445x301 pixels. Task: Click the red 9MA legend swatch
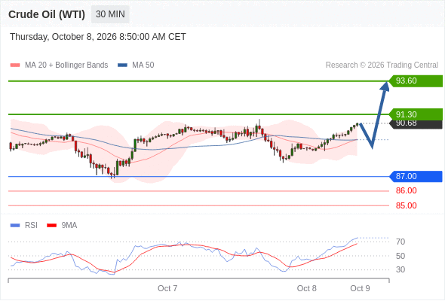click(51, 226)
